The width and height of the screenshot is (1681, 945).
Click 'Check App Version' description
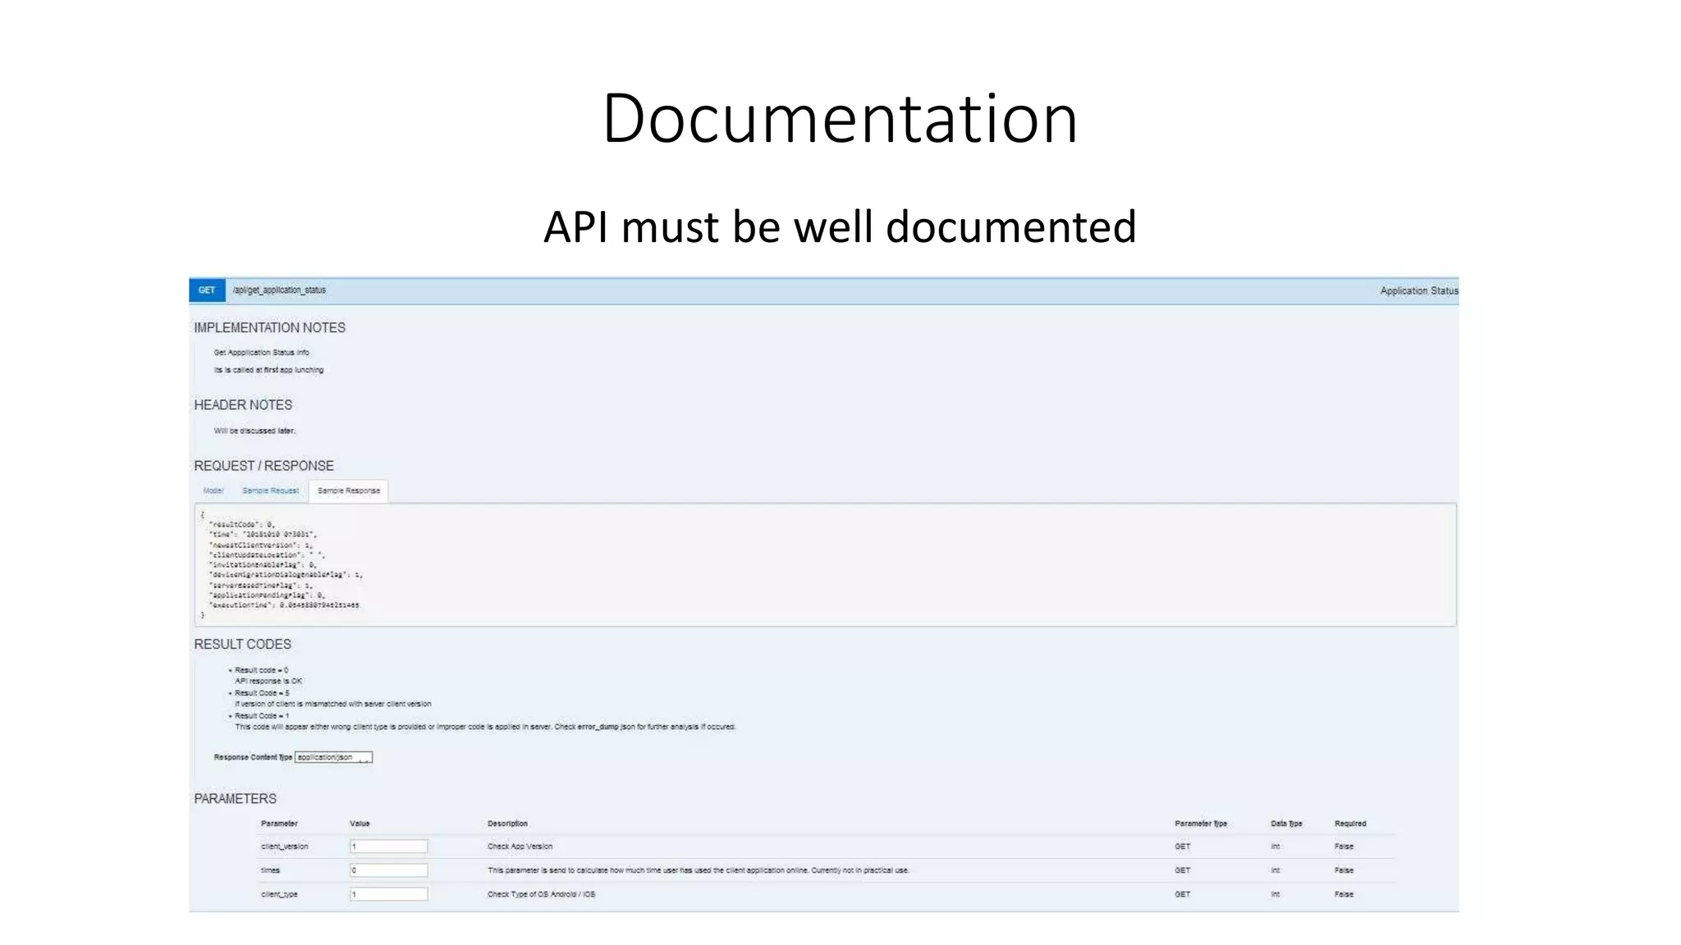[520, 847]
